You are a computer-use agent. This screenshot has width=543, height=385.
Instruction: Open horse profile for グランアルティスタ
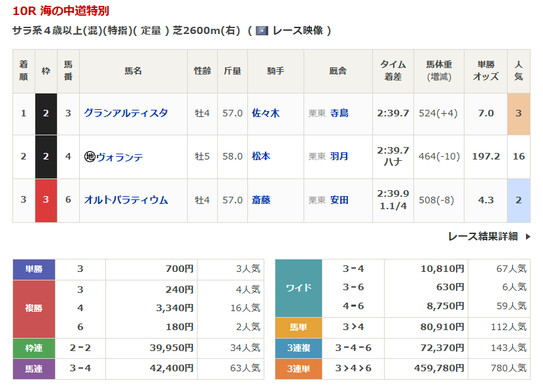coord(126,113)
